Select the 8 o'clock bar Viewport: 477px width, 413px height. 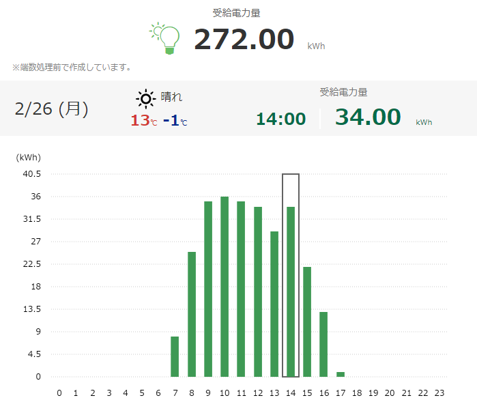click(192, 314)
